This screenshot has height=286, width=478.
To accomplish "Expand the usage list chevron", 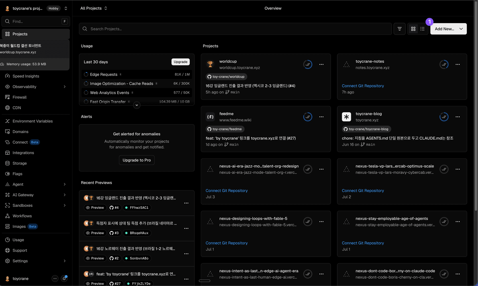I will [x=137, y=105].
